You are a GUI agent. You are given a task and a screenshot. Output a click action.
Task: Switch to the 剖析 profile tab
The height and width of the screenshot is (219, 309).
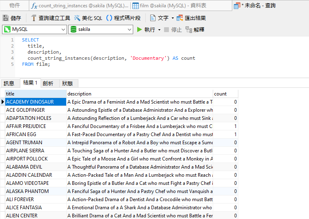48,83
